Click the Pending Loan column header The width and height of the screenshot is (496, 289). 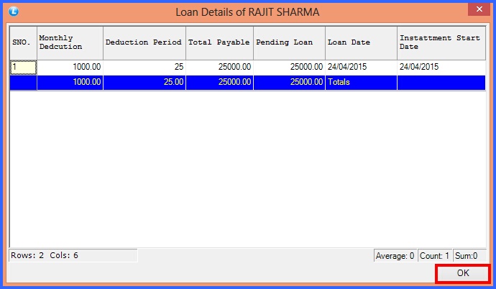coord(290,43)
